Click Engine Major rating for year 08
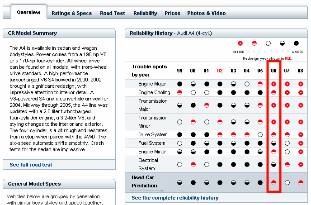This screenshot has height=205, width=311. 301,84
